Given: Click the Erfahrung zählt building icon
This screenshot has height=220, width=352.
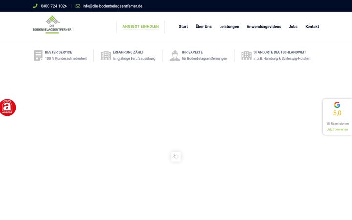Looking at the screenshot, I should coord(106,55).
